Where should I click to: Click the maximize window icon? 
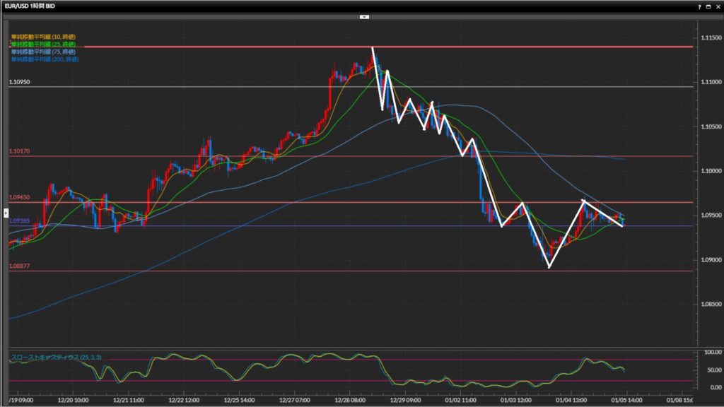(708, 6)
